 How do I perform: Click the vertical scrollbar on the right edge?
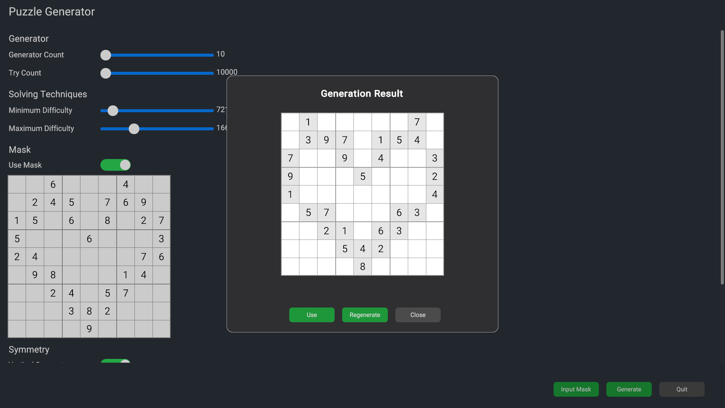(x=722, y=157)
